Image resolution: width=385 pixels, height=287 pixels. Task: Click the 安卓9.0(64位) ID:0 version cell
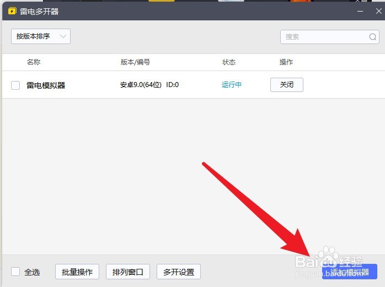click(x=149, y=85)
